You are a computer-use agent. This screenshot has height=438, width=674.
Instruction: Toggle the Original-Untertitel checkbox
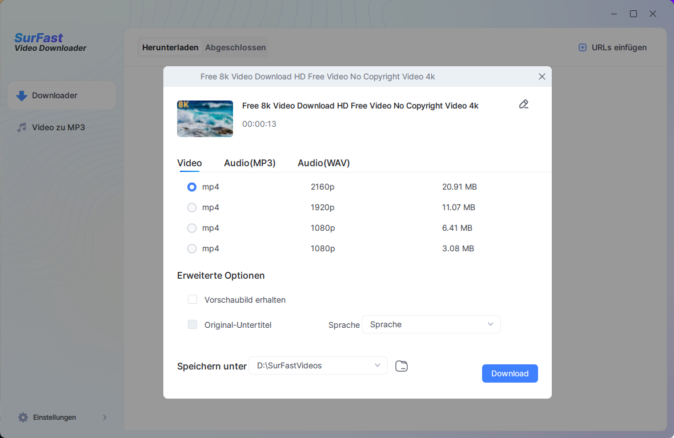pos(192,325)
